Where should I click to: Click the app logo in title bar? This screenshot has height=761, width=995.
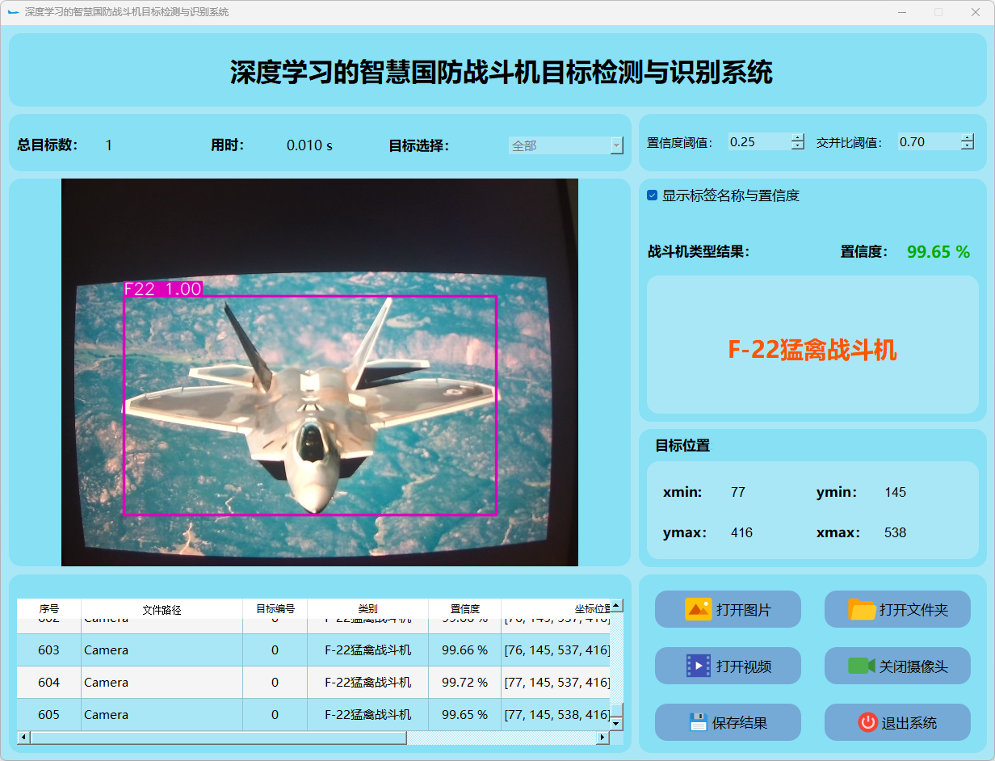coord(13,12)
